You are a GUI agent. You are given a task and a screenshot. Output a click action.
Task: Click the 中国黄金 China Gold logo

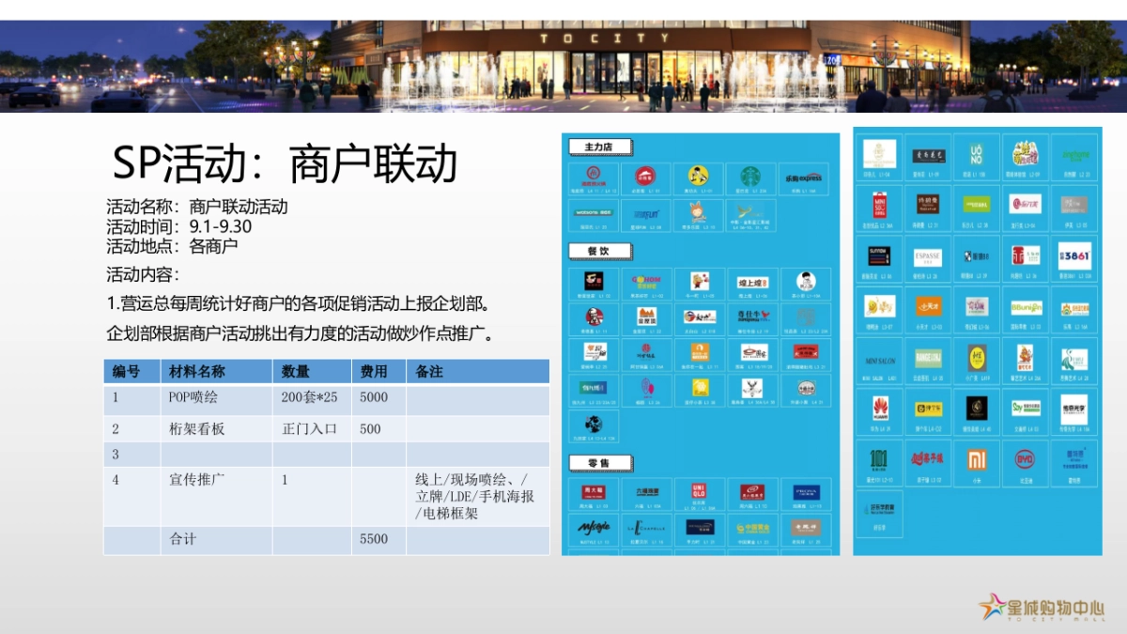point(752,527)
